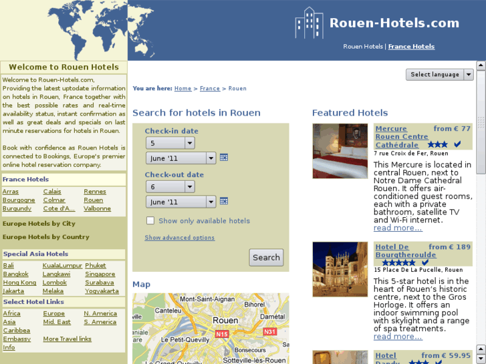The width and height of the screenshot is (486, 364).
Task: Click the Mercure hotel blue checkmark icon
Action: point(457,144)
